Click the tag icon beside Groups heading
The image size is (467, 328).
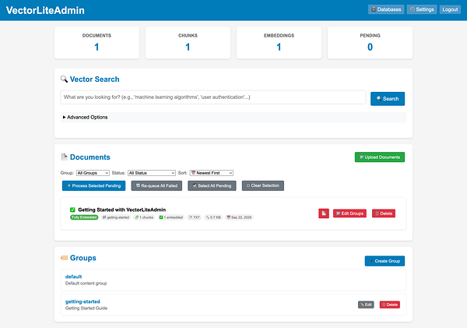pos(64,258)
